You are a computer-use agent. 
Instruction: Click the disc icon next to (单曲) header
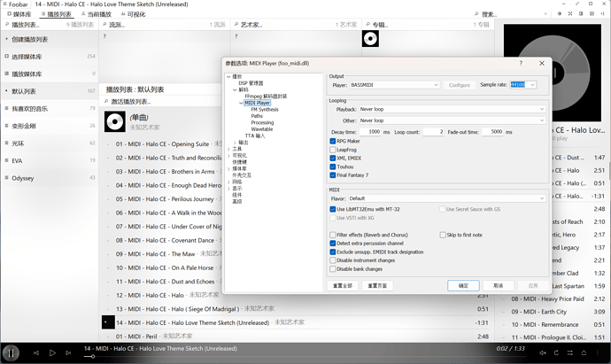(114, 121)
